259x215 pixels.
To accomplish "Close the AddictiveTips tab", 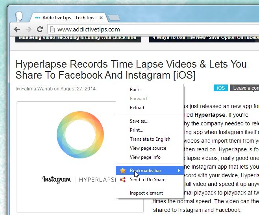I will pos(101,18).
